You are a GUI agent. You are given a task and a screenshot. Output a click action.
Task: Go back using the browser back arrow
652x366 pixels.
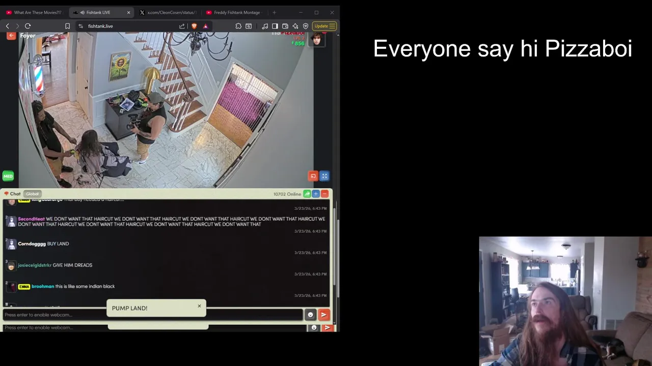coord(7,26)
